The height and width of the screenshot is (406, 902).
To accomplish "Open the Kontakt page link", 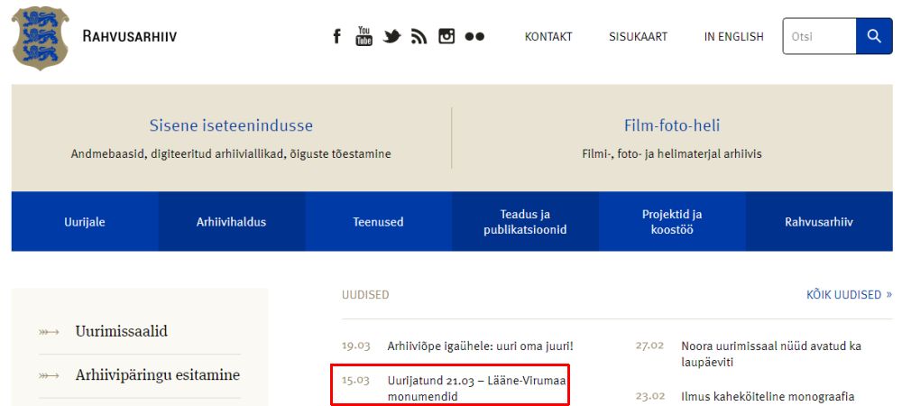I will (548, 37).
